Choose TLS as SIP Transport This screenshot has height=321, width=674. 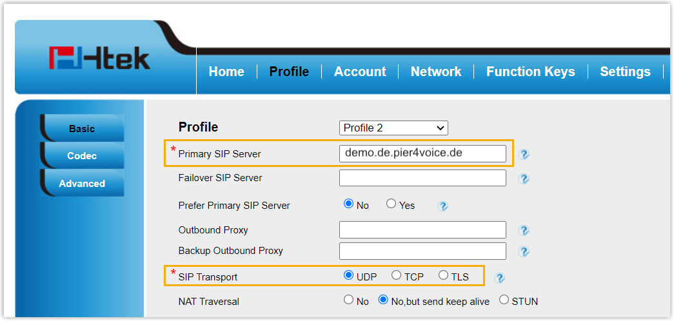(443, 276)
